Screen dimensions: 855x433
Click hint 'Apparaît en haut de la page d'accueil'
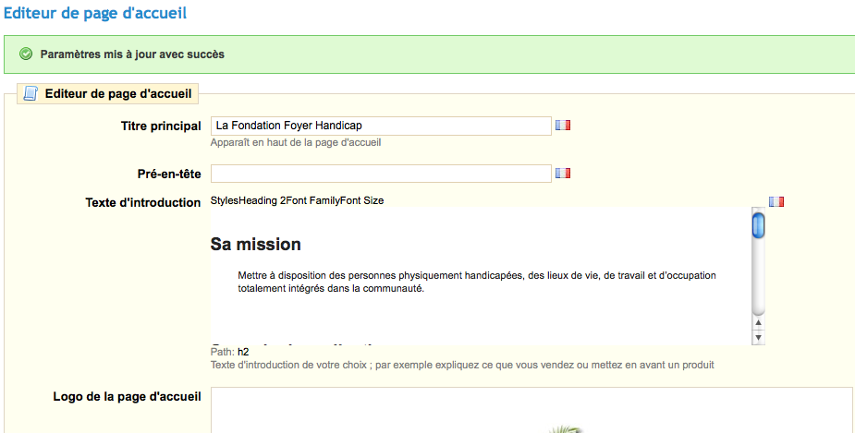coord(296,143)
